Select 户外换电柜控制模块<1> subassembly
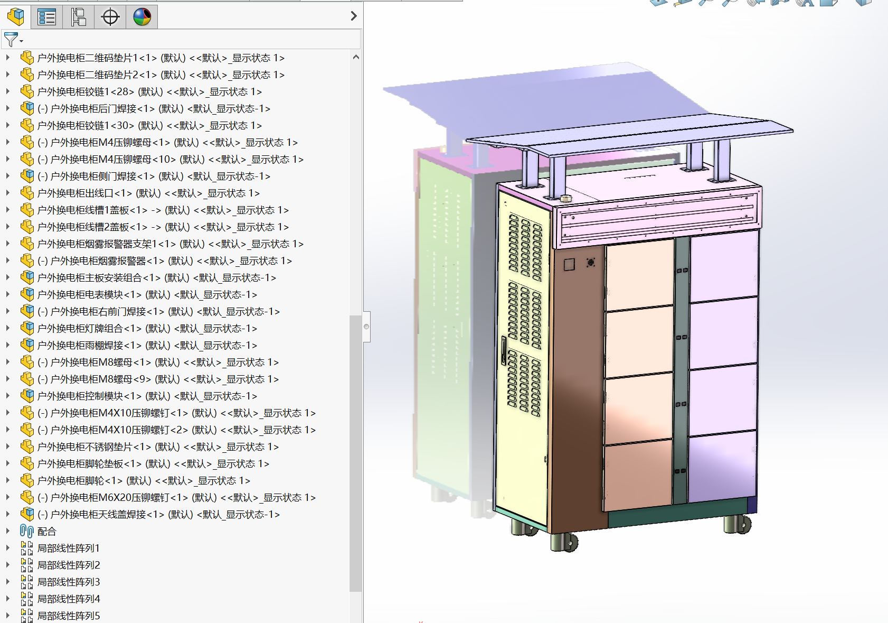This screenshot has height=623, width=888. [147, 396]
